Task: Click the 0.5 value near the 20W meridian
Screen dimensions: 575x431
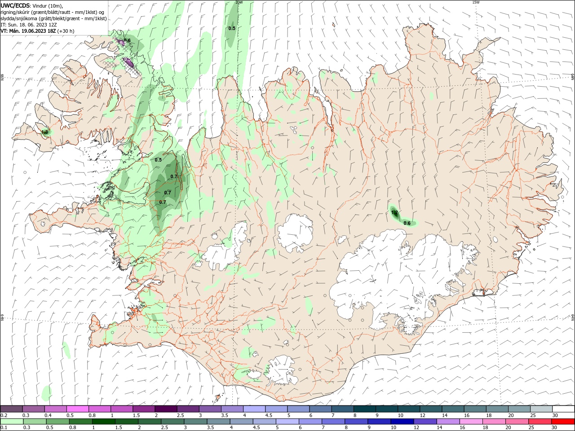Action: 232,28
